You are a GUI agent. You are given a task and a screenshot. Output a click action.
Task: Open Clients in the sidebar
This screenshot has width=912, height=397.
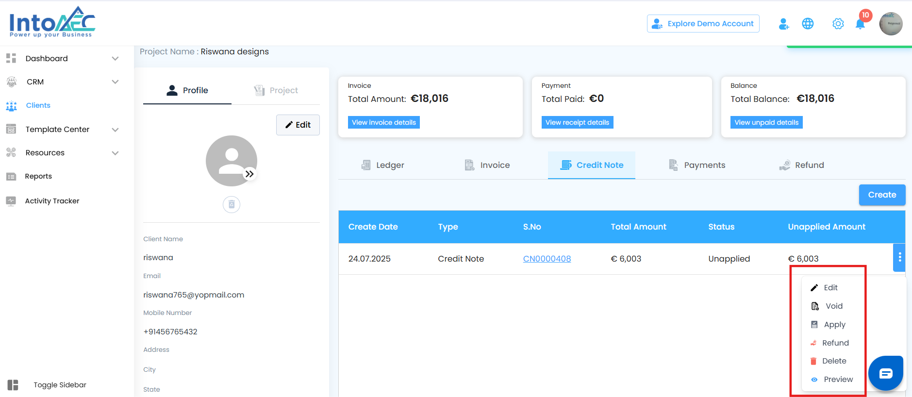tap(38, 106)
